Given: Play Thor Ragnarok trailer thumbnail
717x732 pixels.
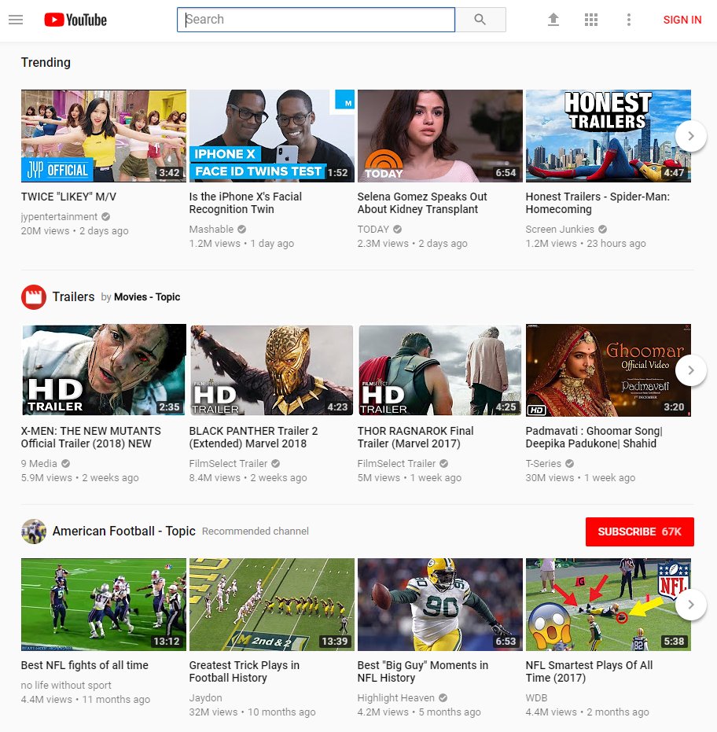Looking at the screenshot, I should coord(440,370).
